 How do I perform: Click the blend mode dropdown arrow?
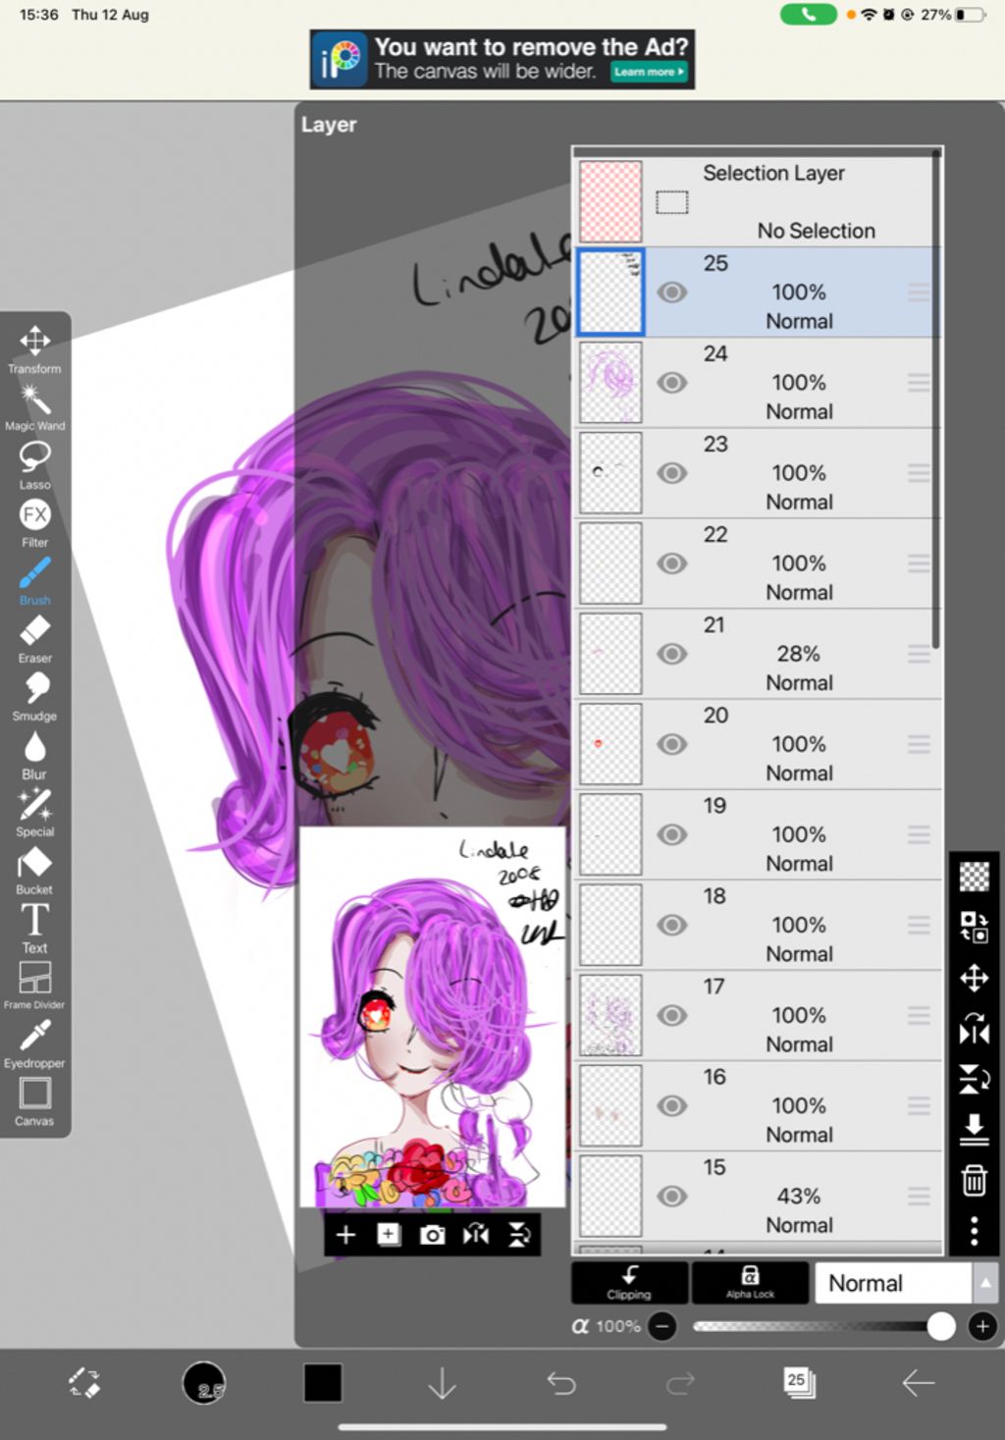[985, 1283]
